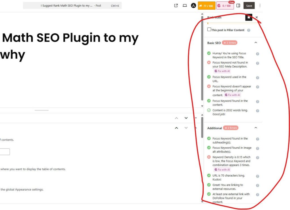The width and height of the screenshot is (290, 210).
Task: Click the meta box resize handle bar
Action: (42, 110)
